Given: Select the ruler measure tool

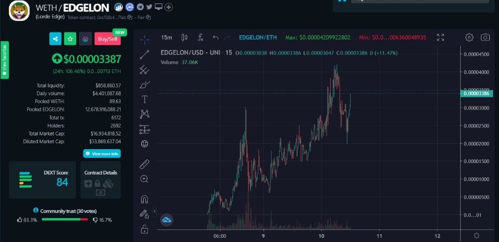Looking at the screenshot, I should click(x=145, y=164).
